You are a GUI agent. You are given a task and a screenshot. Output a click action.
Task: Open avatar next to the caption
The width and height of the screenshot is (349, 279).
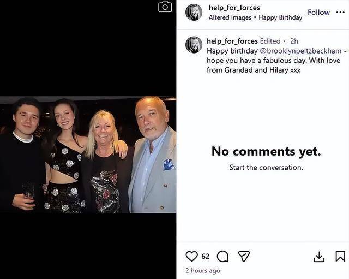pyautogui.click(x=194, y=45)
